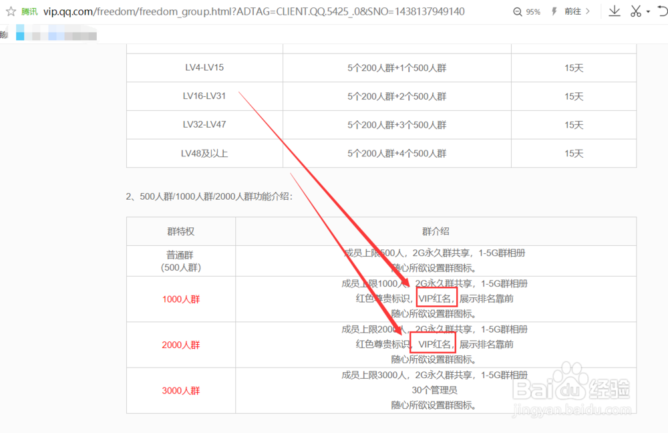Click the highlighted VIP红名 box in 1000人群 row
The width and height of the screenshot is (668, 433).
pos(436,298)
